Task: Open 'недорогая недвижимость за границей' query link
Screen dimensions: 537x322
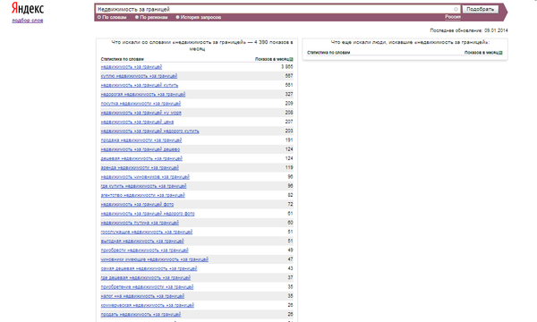Action: pos(143,95)
